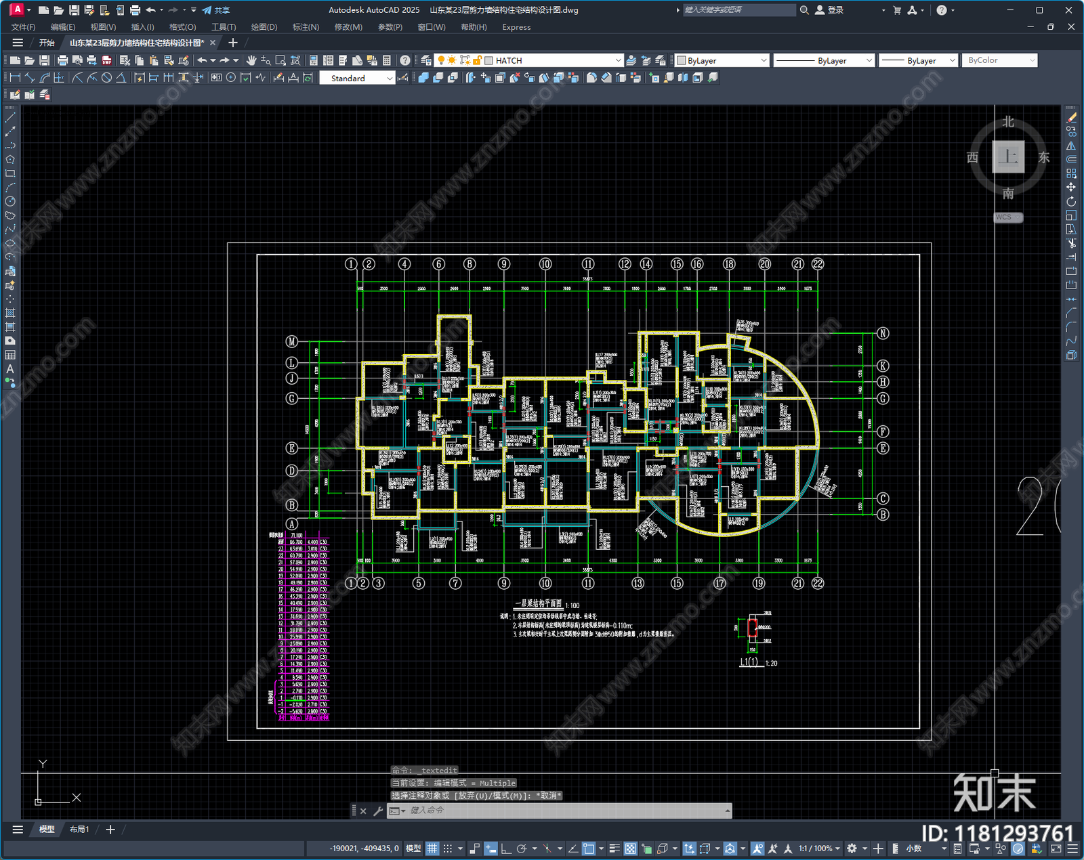
Task: Open the 标注(N) menu
Action: pos(306,27)
